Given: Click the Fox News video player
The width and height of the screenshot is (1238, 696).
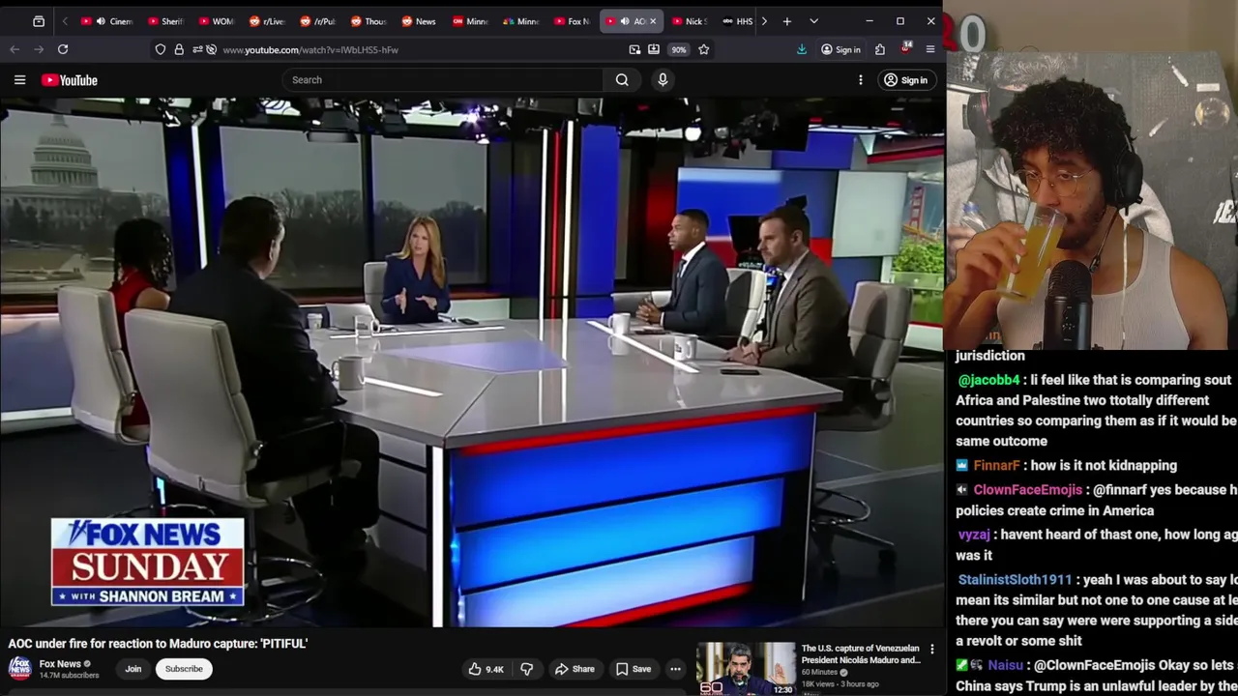Looking at the screenshot, I should click(x=472, y=362).
